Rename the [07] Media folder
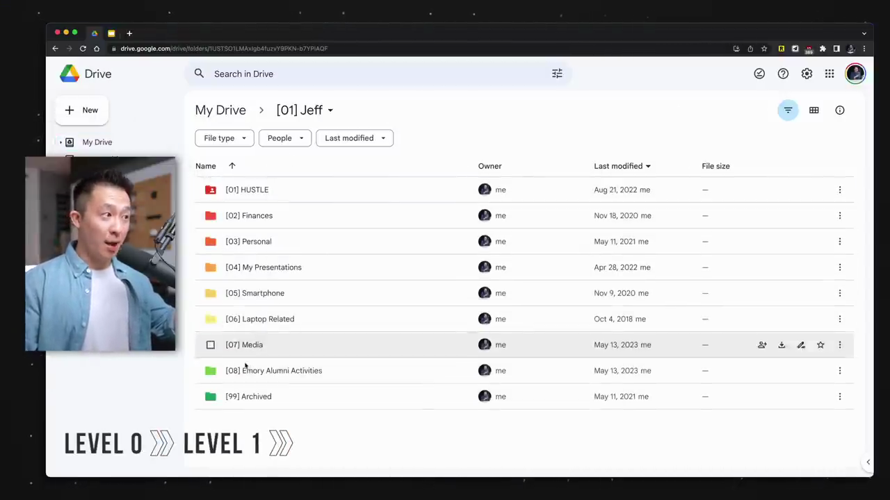Screen dimensions: 890x500 [801, 344]
